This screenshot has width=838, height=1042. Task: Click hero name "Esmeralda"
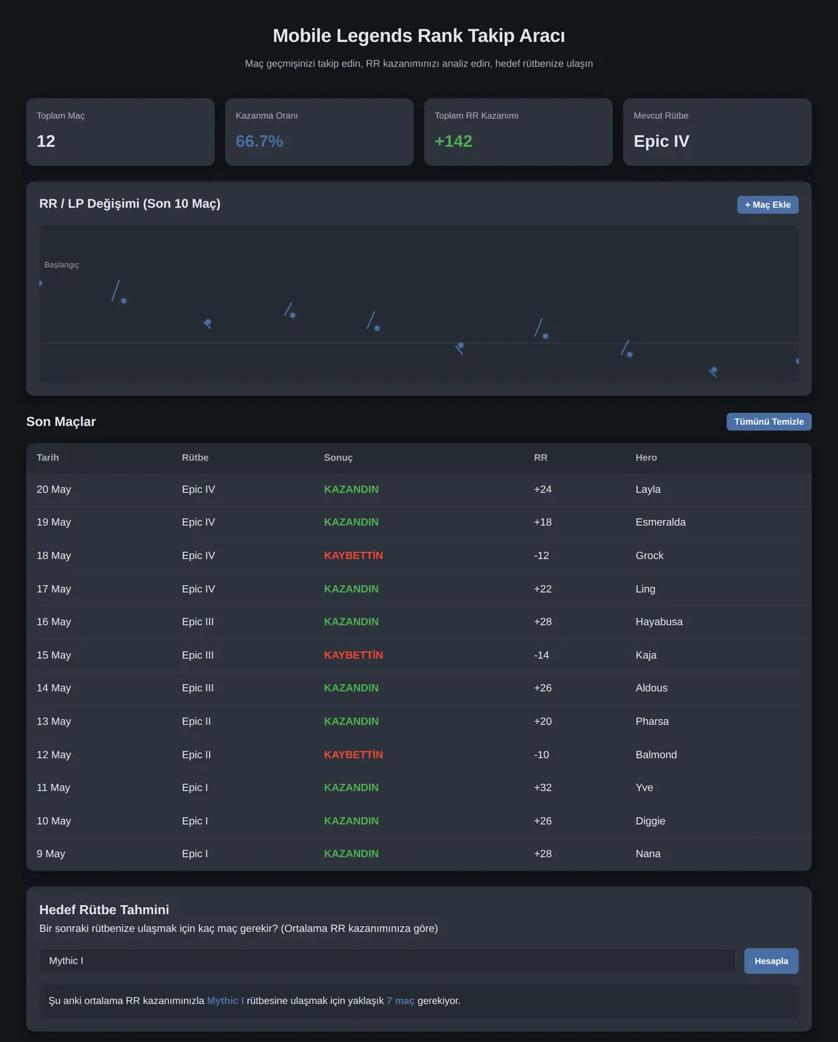[661, 522]
